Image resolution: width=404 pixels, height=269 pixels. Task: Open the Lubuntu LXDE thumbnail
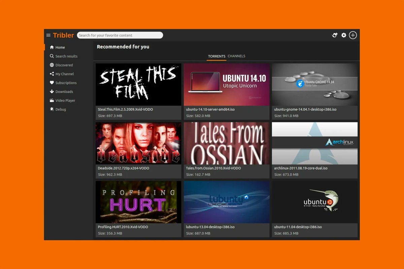tap(227, 202)
